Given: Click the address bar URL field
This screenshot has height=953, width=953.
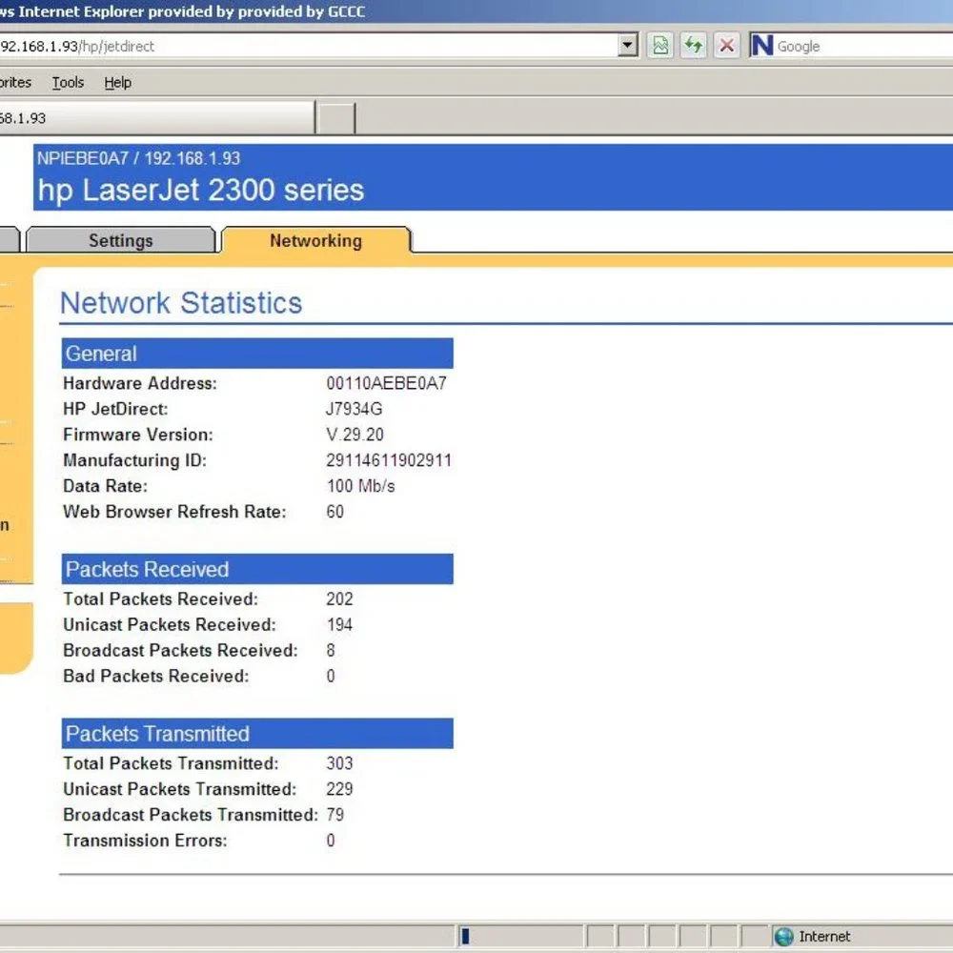Looking at the screenshot, I should pos(308,46).
